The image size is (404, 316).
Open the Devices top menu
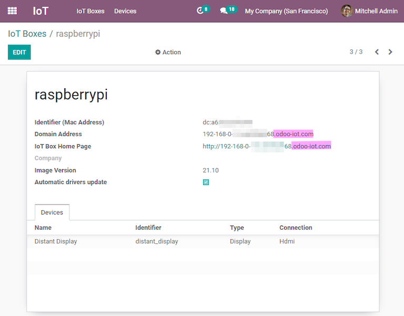[125, 11]
